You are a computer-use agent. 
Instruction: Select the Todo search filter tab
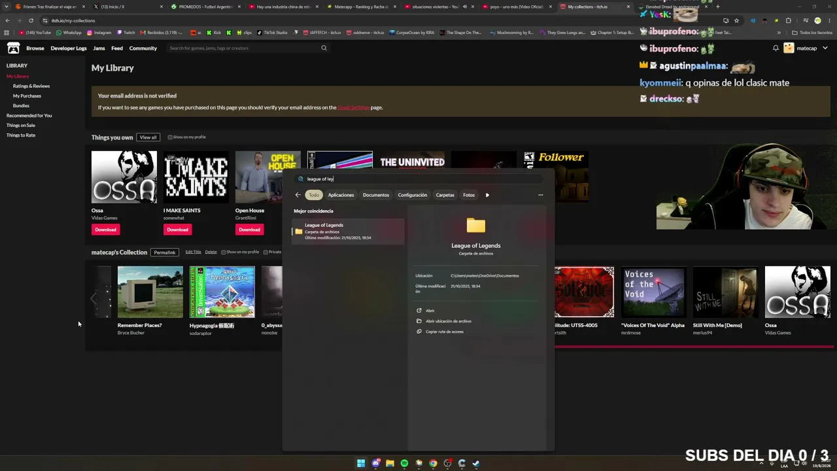[x=314, y=195]
